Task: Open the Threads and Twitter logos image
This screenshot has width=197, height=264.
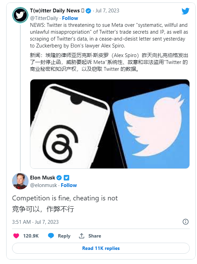Action: [x=110, y=124]
